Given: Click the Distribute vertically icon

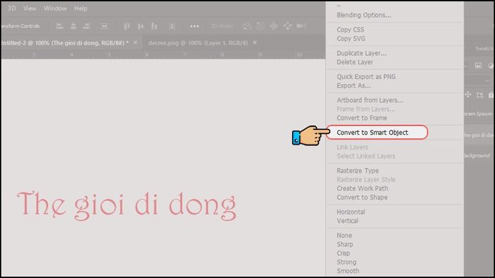Looking at the screenshot, I should 105,26.
